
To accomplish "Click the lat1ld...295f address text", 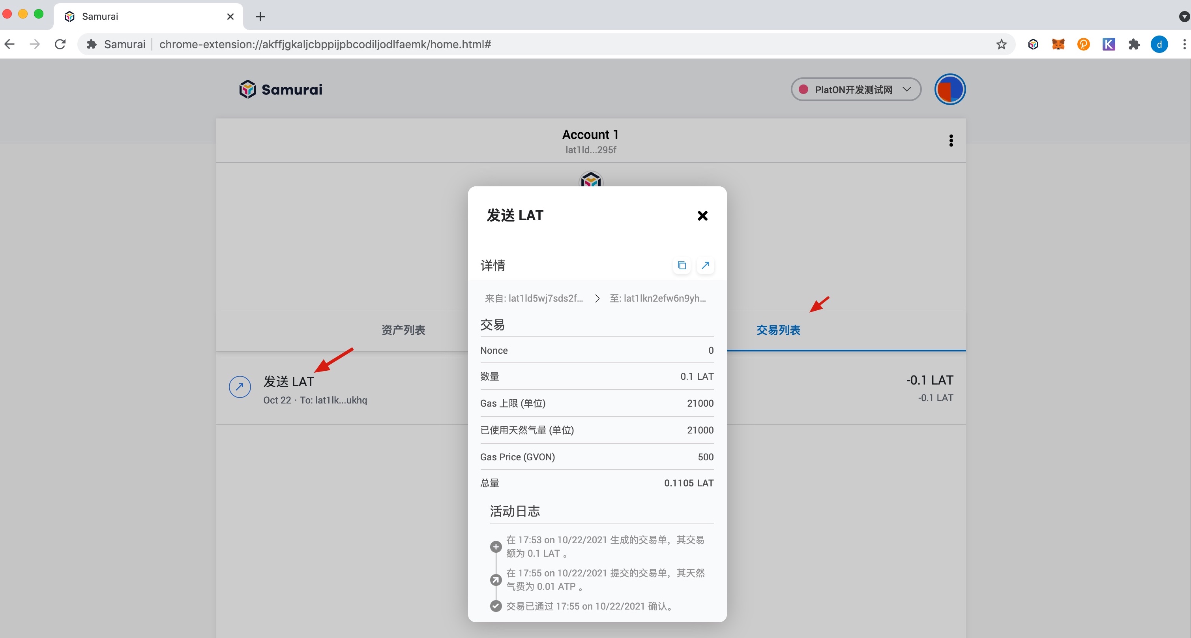I will click(x=590, y=150).
